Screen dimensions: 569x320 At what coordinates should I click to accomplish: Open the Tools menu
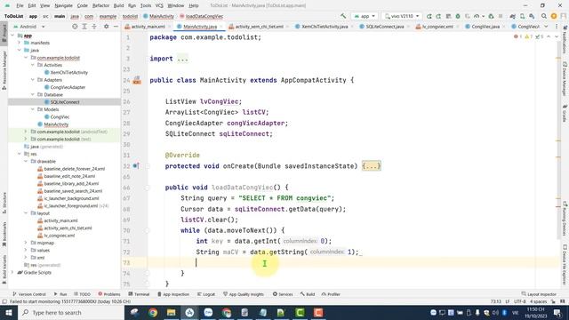[146, 6]
